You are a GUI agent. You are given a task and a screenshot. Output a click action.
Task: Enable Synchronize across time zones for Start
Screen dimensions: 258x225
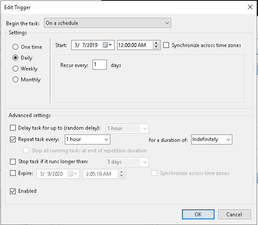click(166, 45)
